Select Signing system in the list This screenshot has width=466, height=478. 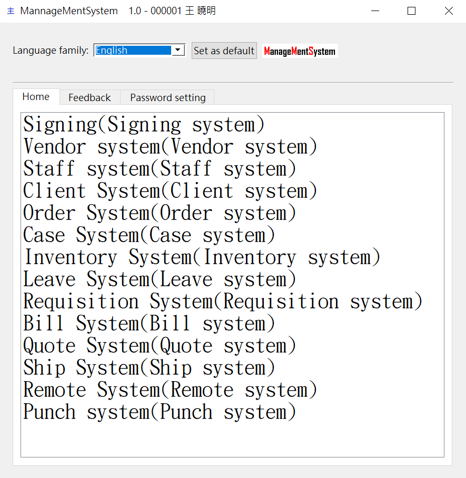144,125
